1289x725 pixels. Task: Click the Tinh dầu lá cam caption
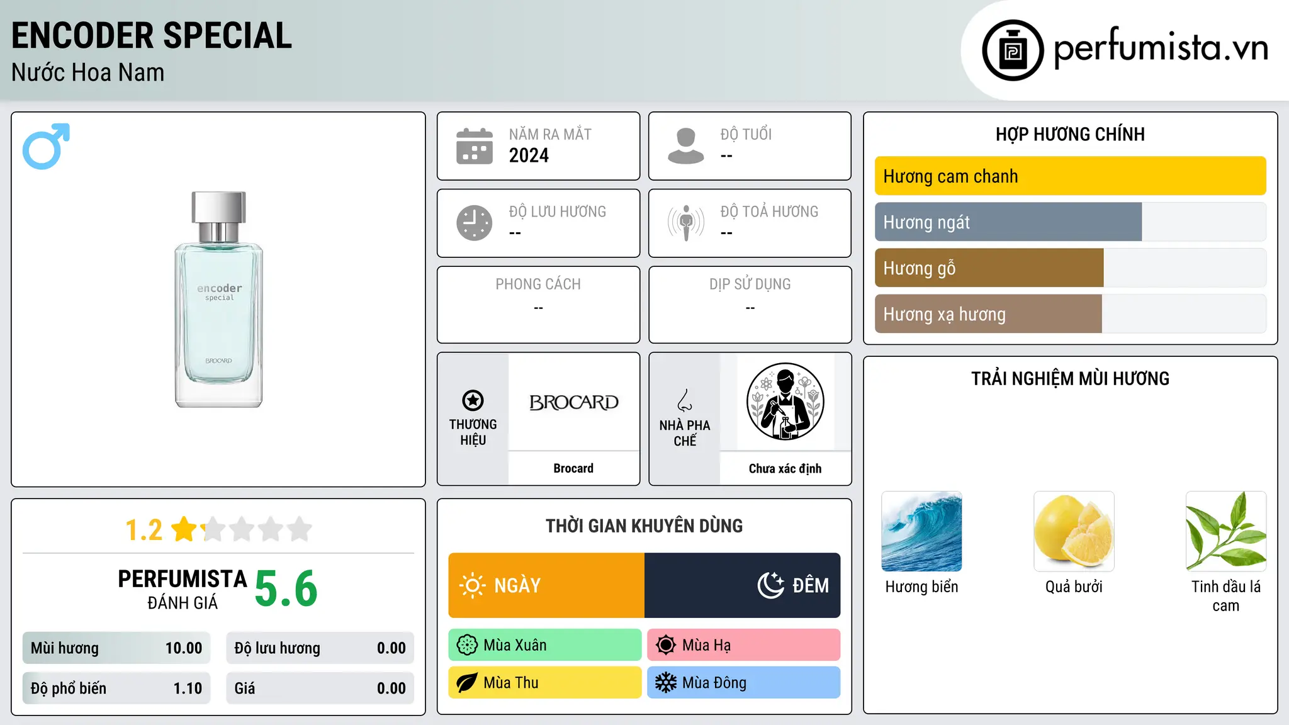click(x=1226, y=596)
